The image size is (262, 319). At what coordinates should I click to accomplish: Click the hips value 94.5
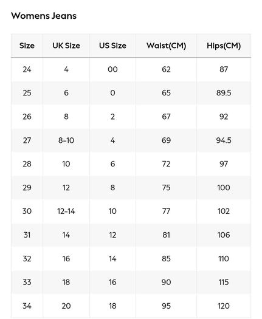(224, 140)
